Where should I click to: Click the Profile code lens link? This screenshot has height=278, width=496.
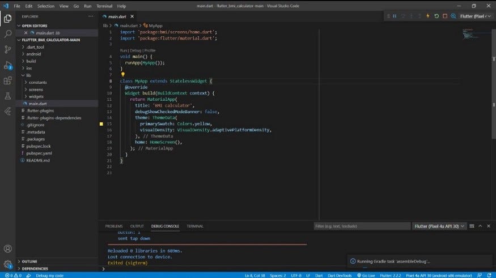click(150, 50)
